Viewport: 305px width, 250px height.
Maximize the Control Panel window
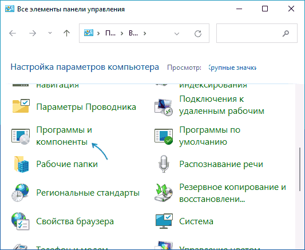[265, 9]
